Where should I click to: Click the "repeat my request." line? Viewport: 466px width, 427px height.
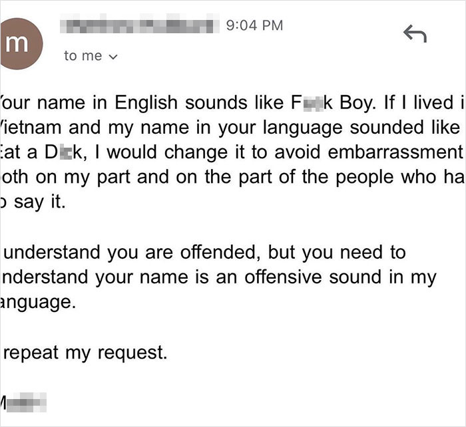[x=87, y=353]
